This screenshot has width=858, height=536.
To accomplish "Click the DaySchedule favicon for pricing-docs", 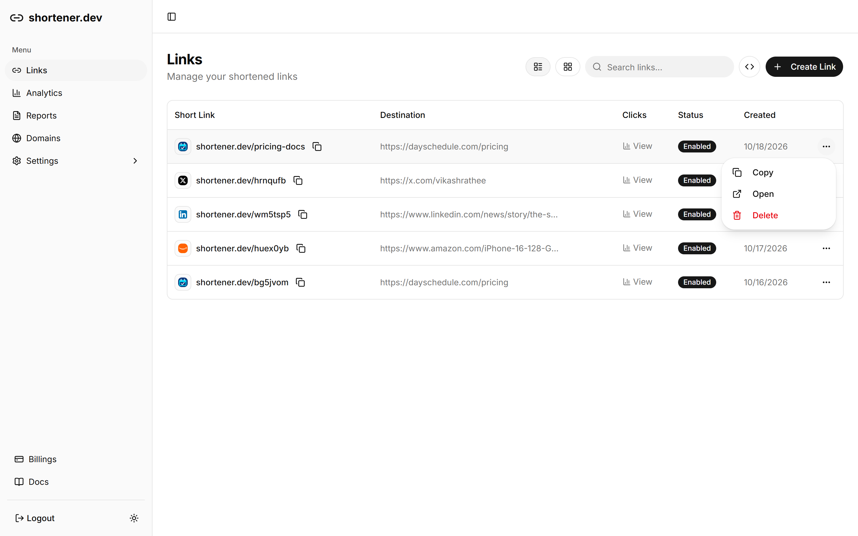I will [x=183, y=147].
